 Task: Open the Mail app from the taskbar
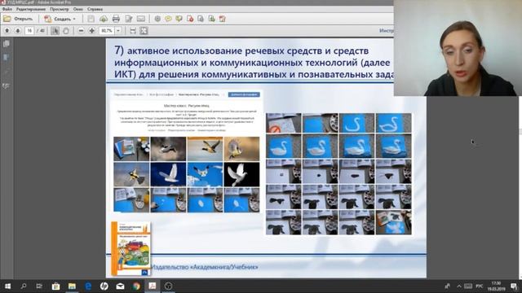(120, 286)
